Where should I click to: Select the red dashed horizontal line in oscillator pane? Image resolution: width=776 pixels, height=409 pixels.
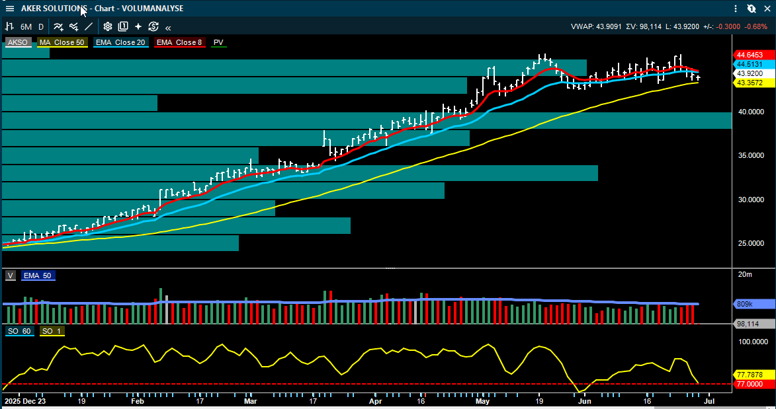coord(366,384)
